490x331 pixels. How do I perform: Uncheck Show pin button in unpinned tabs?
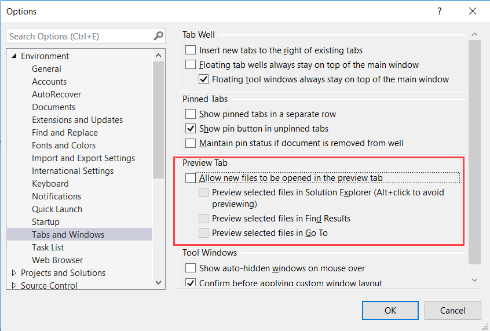[191, 129]
